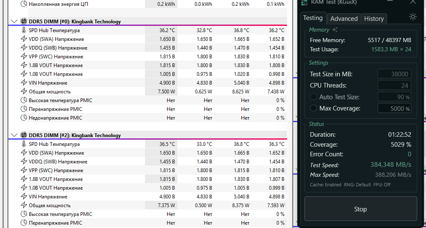Click DIMM #2 VDDQ average value 1.454 В

pos(276,161)
